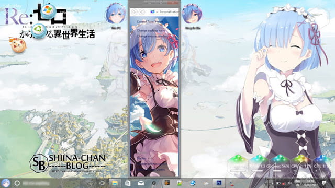Viewport: 335px width, 188px height.
Task: Click the Cortana circle icon
Action: point(17,183)
